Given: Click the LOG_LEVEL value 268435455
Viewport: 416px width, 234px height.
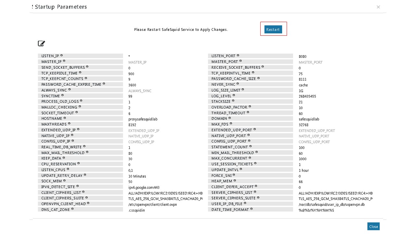Looking at the screenshot, I should coord(307,97).
